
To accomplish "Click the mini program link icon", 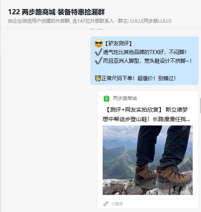I will click(x=106, y=204).
